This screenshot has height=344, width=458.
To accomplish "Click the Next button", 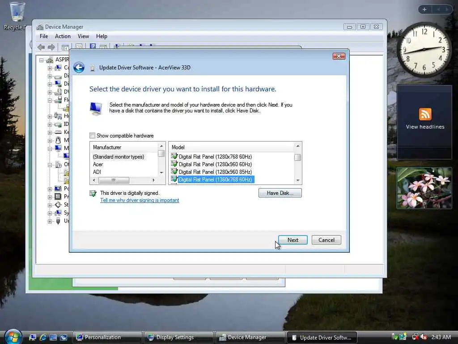I will [293, 240].
